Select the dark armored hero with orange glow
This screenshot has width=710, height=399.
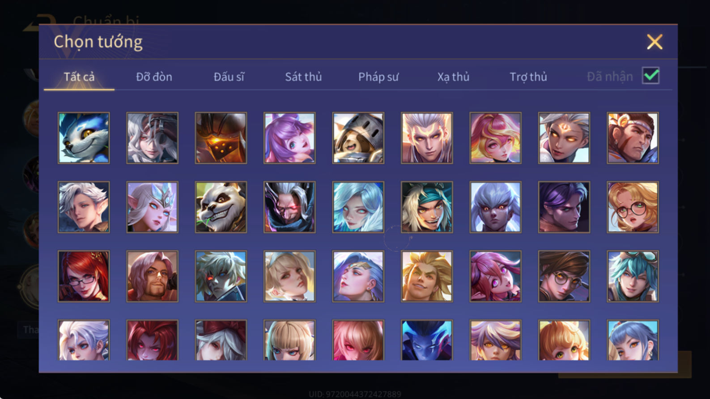(221, 138)
